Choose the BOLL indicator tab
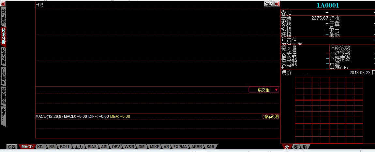 pyautogui.click(x=65, y=147)
